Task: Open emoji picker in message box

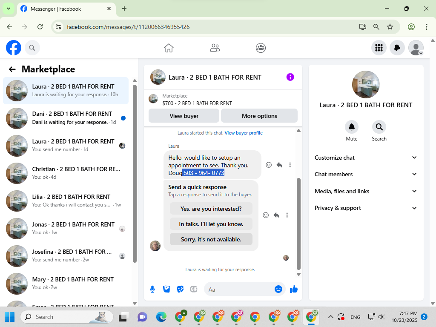Action: click(278, 289)
